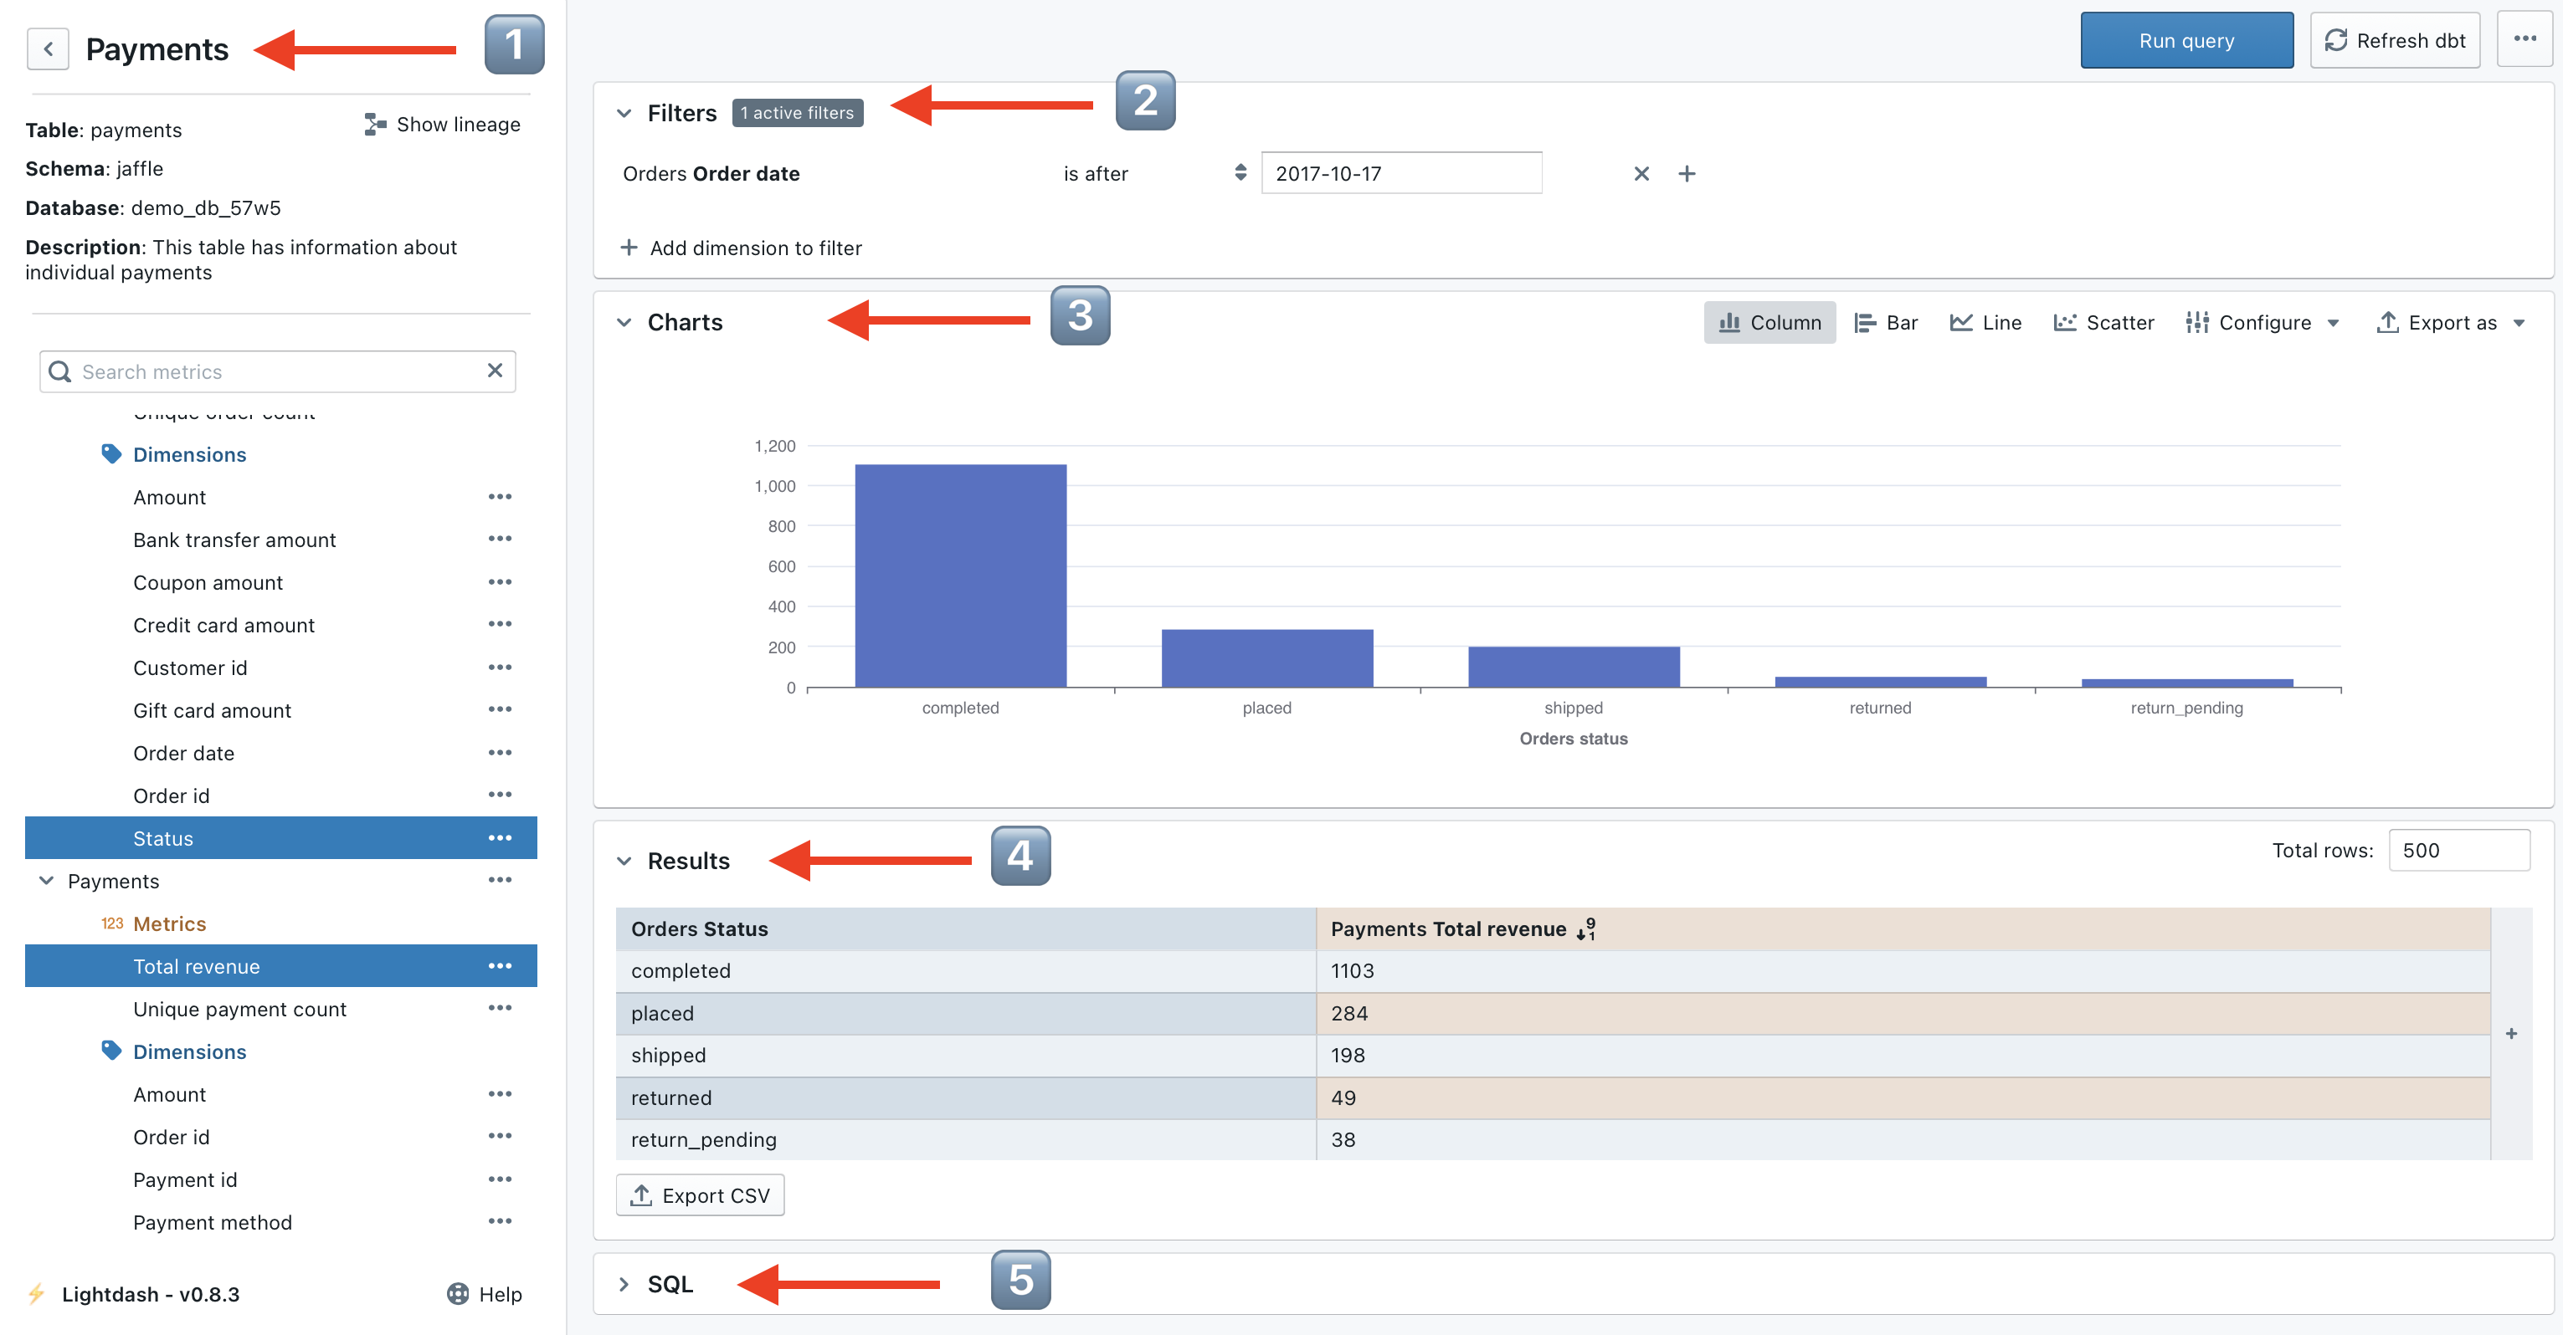Expand the SQL section
This screenshot has width=2563, height=1335.
tap(624, 1283)
